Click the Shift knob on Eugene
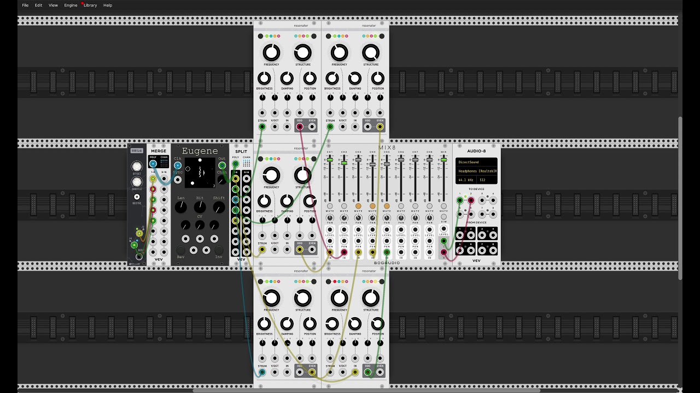 tap(219, 207)
